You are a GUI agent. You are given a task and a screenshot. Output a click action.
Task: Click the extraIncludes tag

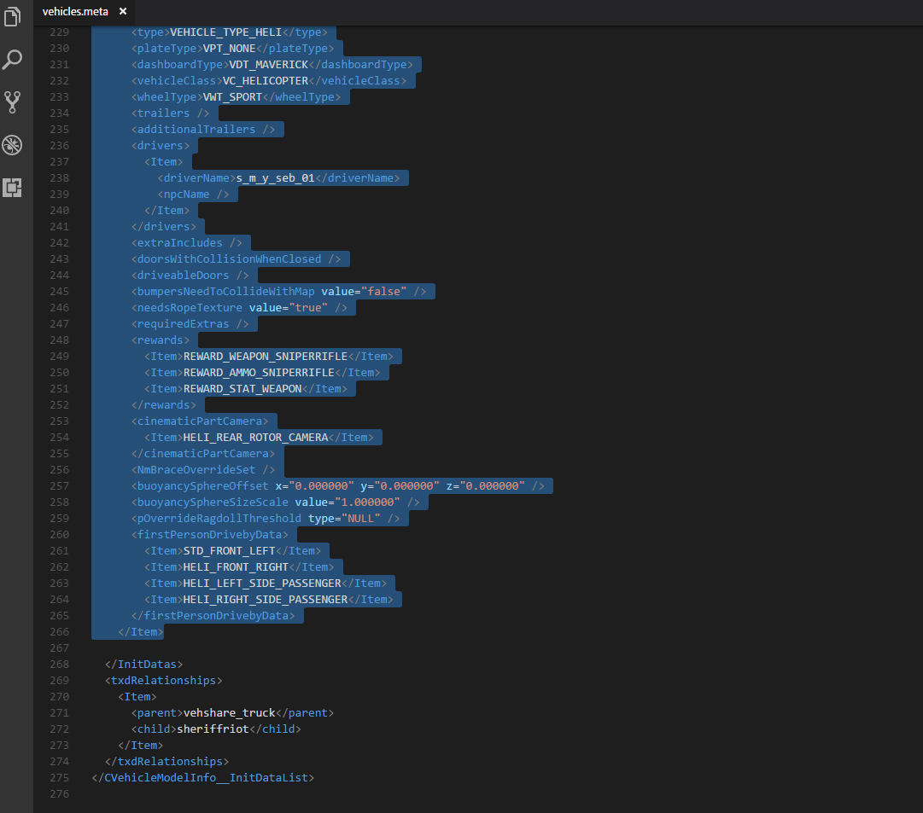click(187, 243)
